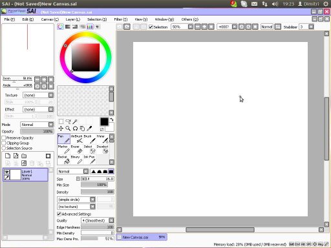Click the black foreground color swatch
This screenshot has height=248, width=331.
coord(104,121)
